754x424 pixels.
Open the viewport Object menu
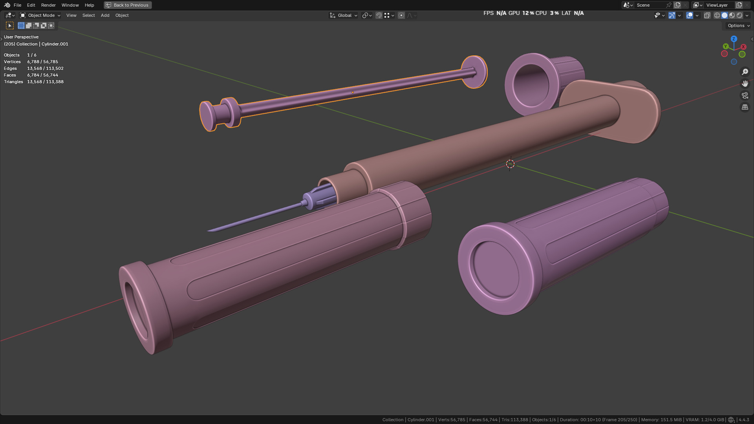coord(122,15)
